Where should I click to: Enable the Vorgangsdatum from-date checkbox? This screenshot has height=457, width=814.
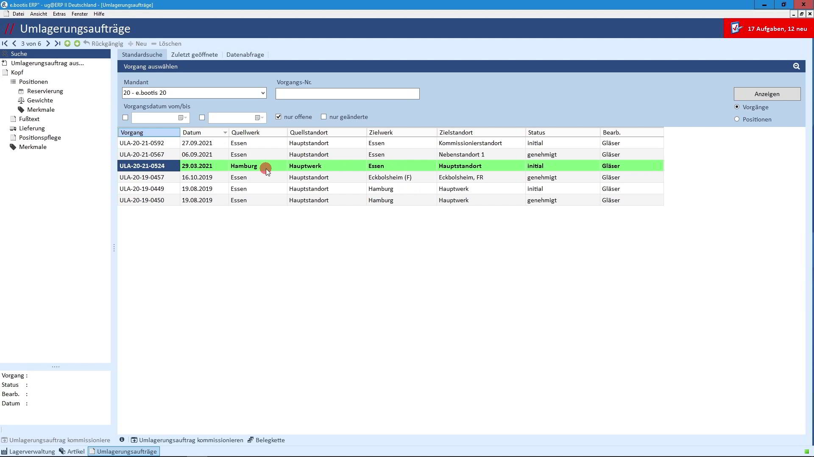[x=125, y=118]
